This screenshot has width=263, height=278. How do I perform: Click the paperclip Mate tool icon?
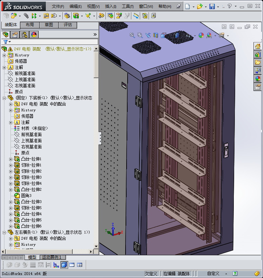coord(26,16)
